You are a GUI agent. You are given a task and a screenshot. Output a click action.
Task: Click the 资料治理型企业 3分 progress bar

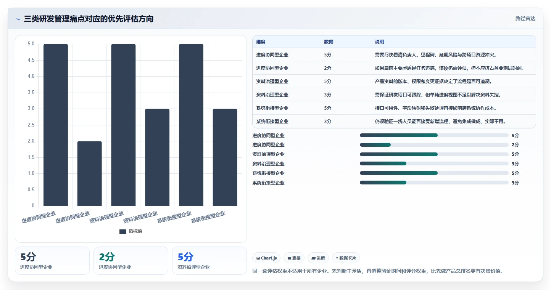click(434, 164)
